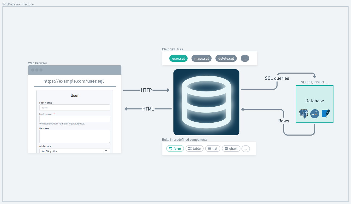Select the list component chip
Screen dimensions: 351x204
pyautogui.click(x=213, y=148)
